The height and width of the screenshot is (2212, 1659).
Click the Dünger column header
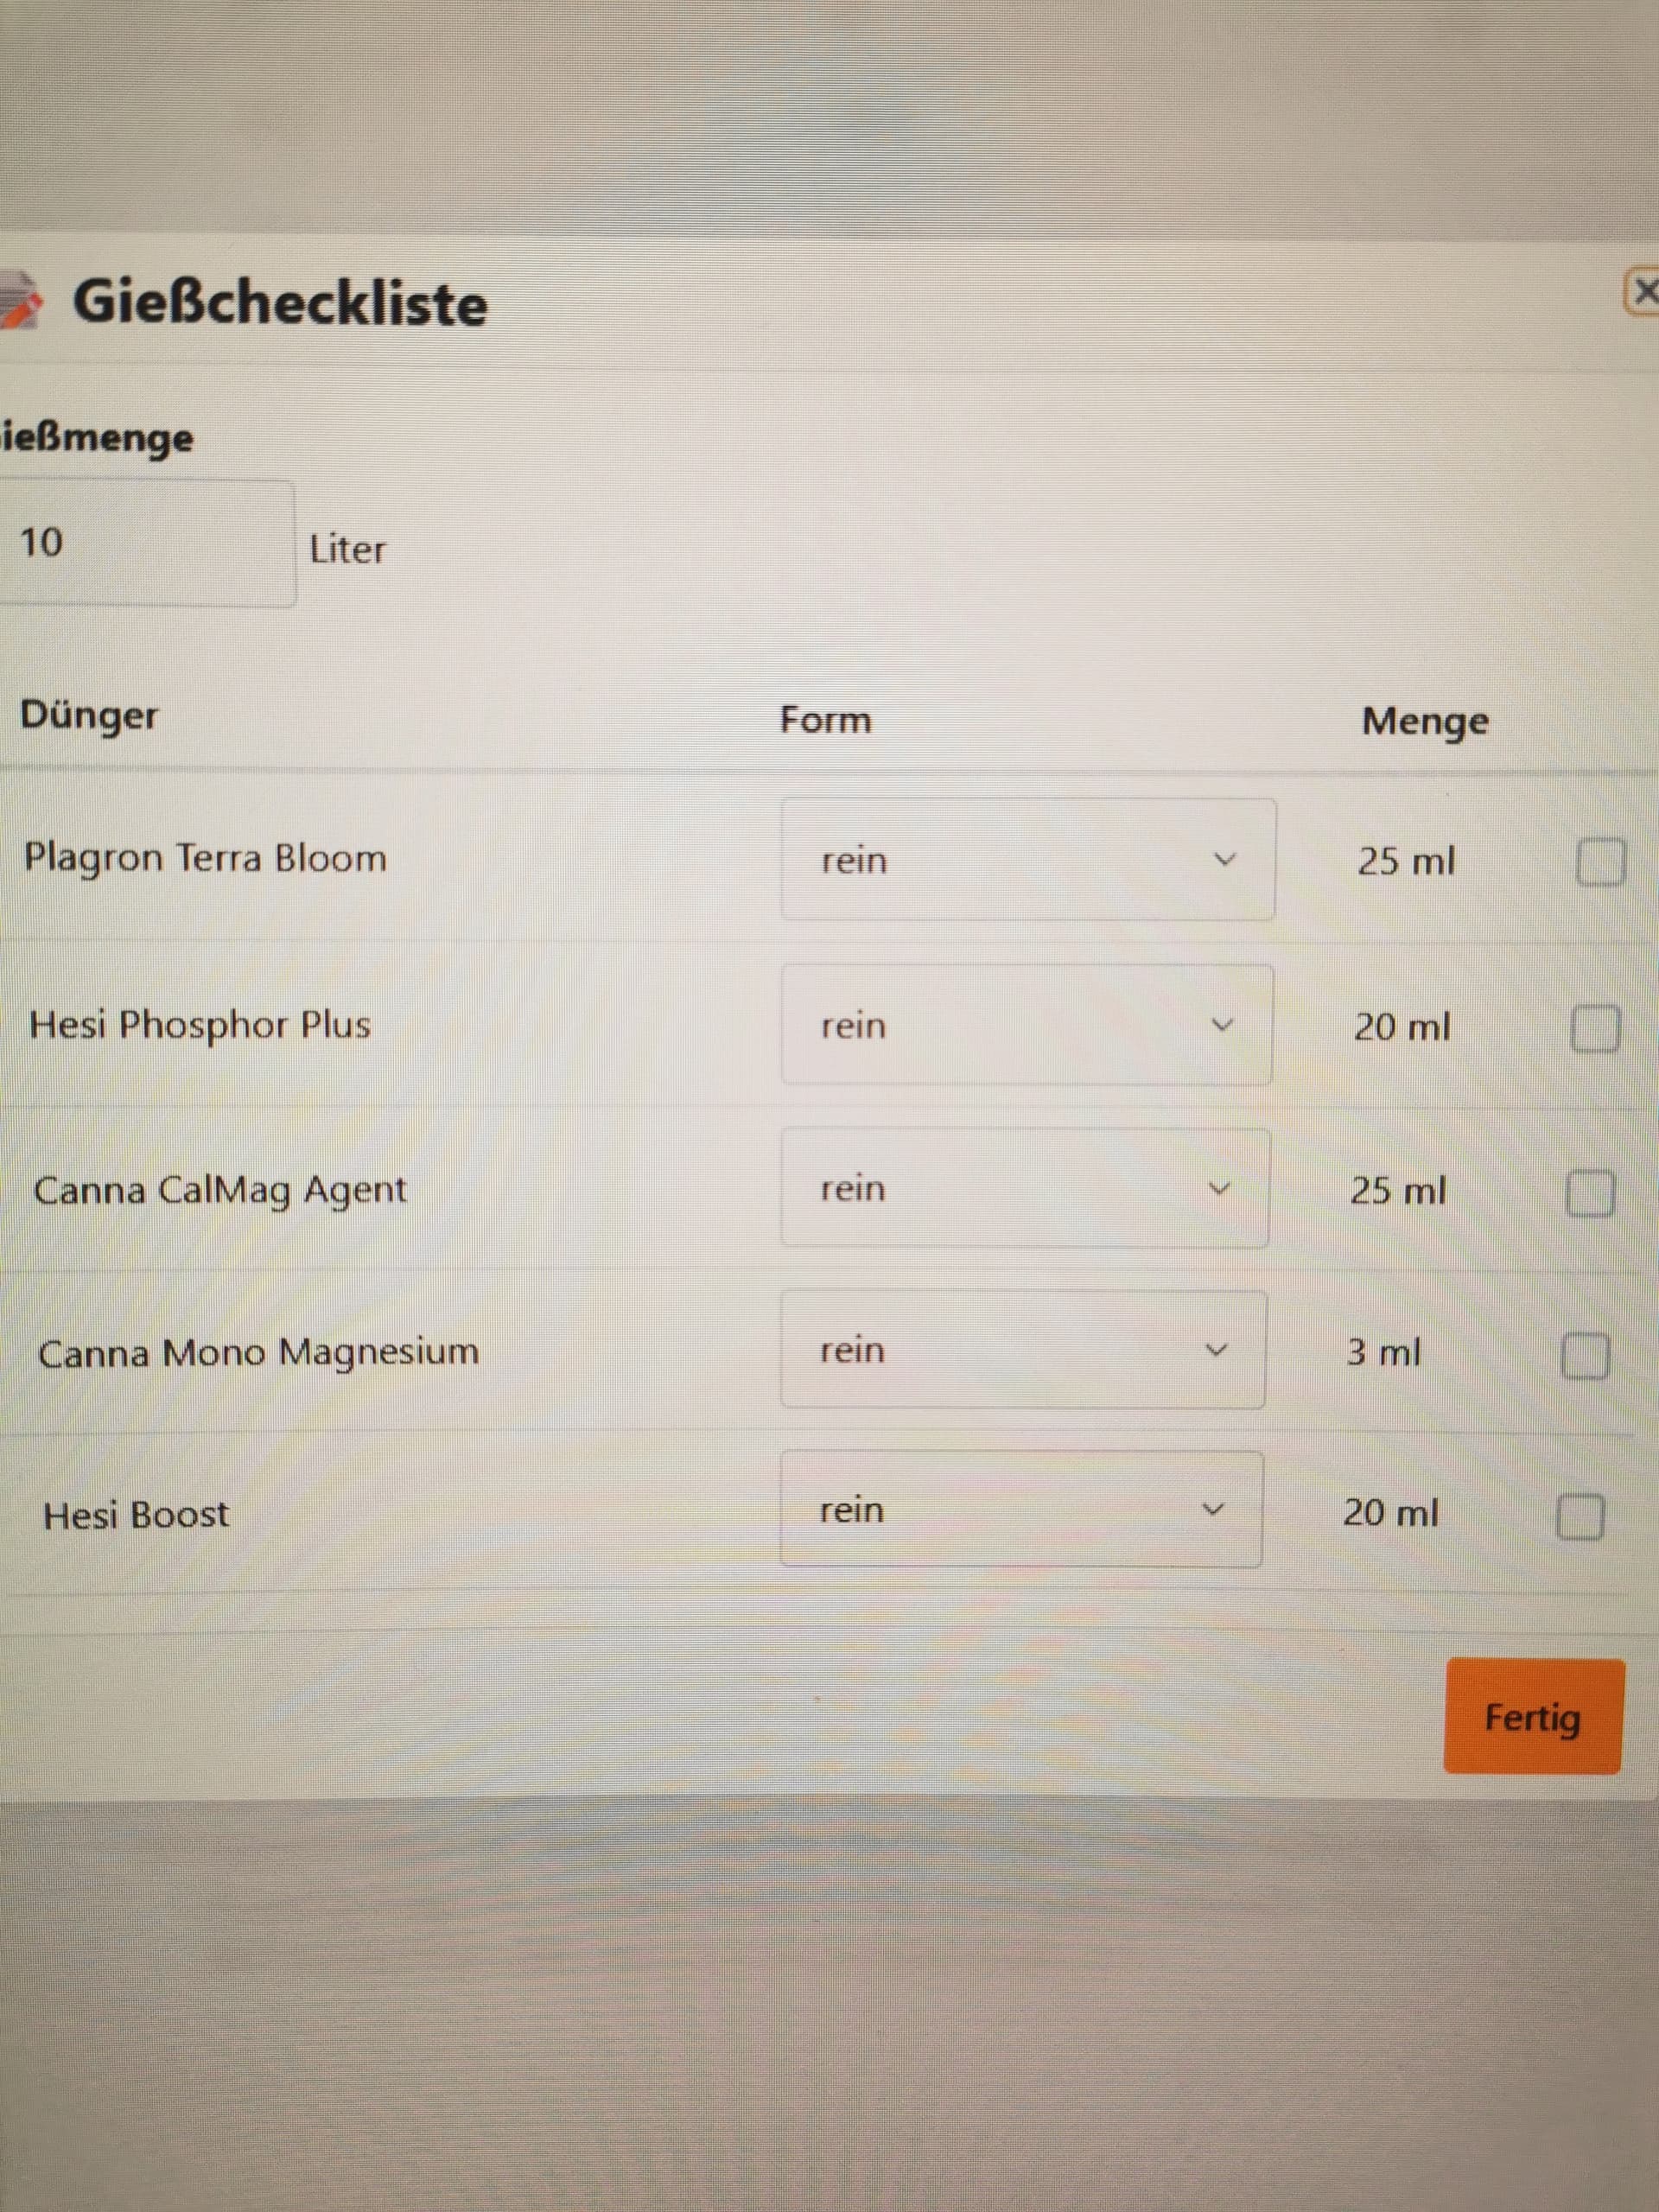coord(89,716)
